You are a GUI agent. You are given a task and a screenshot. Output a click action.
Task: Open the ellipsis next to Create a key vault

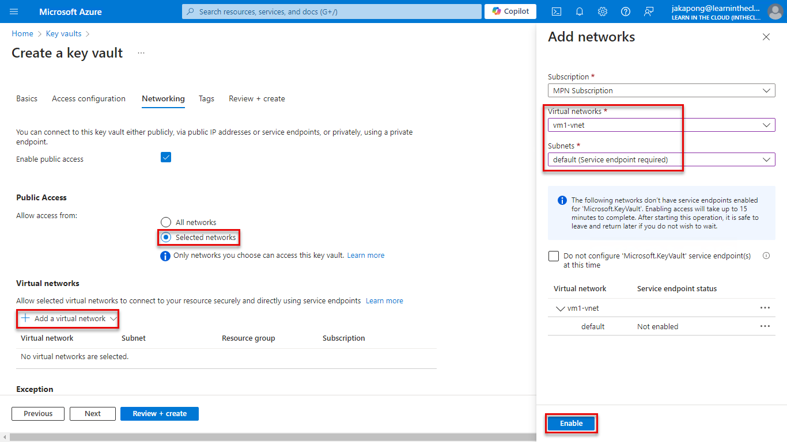click(141, 53)
